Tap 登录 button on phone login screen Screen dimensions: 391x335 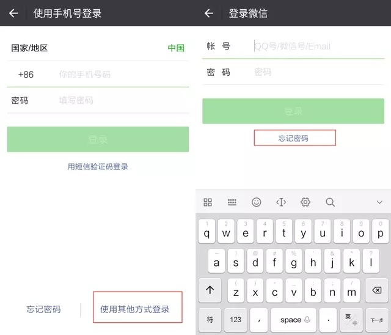[x=98, y=139]
